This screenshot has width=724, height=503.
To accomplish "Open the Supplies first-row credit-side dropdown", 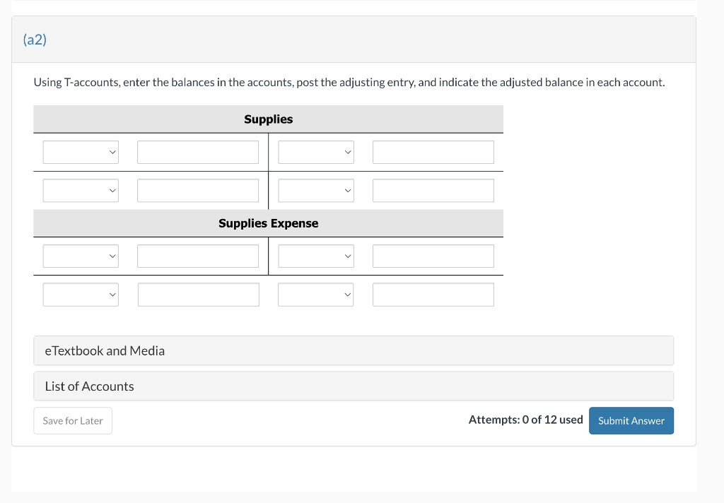I will coord(316,152).
